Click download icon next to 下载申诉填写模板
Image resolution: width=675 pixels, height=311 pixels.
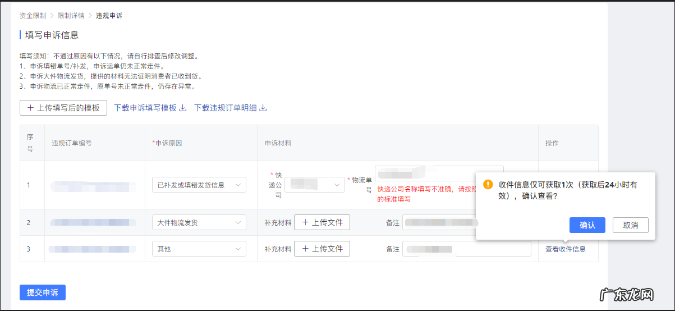(182, 108)
